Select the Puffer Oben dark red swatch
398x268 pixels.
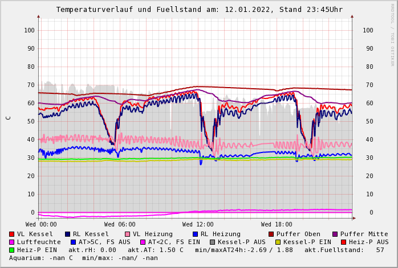[271, 234]
